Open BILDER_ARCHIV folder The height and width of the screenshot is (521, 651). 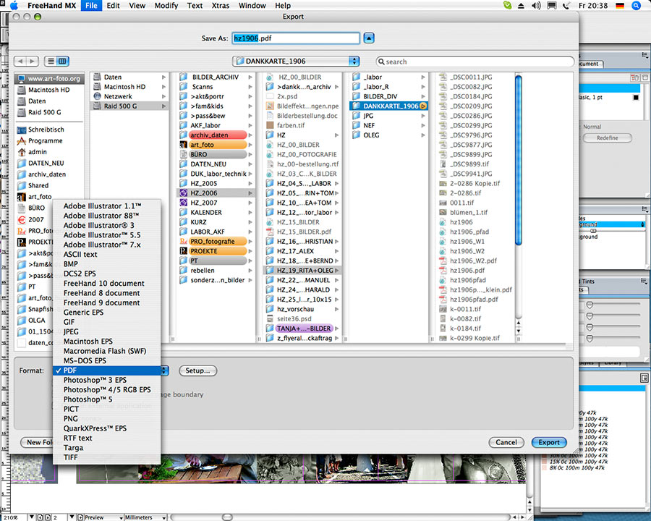(216, 77)
